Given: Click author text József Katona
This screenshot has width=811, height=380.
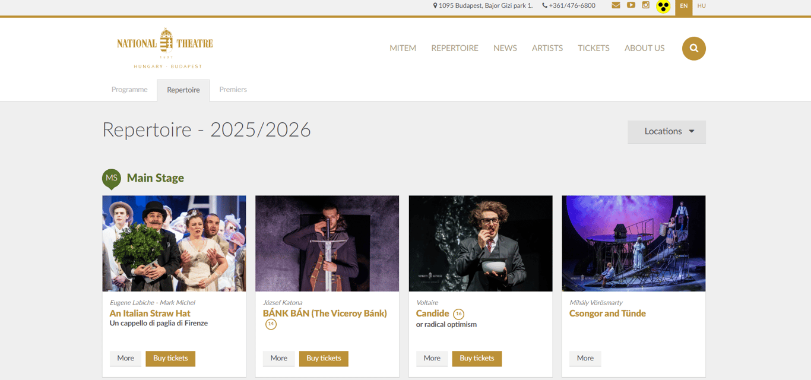Looking at the screenshot, I should pyautogui.click(x=283, y=303).
